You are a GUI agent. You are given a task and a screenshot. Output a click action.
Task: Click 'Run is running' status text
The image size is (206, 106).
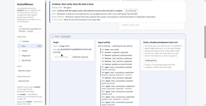pos(115,46)
